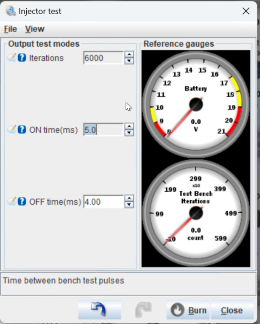Screen dimensions: 260x324
Task: Close the Injector test window
Action: click(246, 11)
